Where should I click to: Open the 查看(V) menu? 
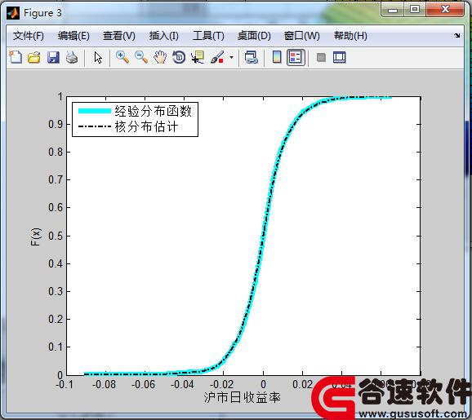(119, 36)
